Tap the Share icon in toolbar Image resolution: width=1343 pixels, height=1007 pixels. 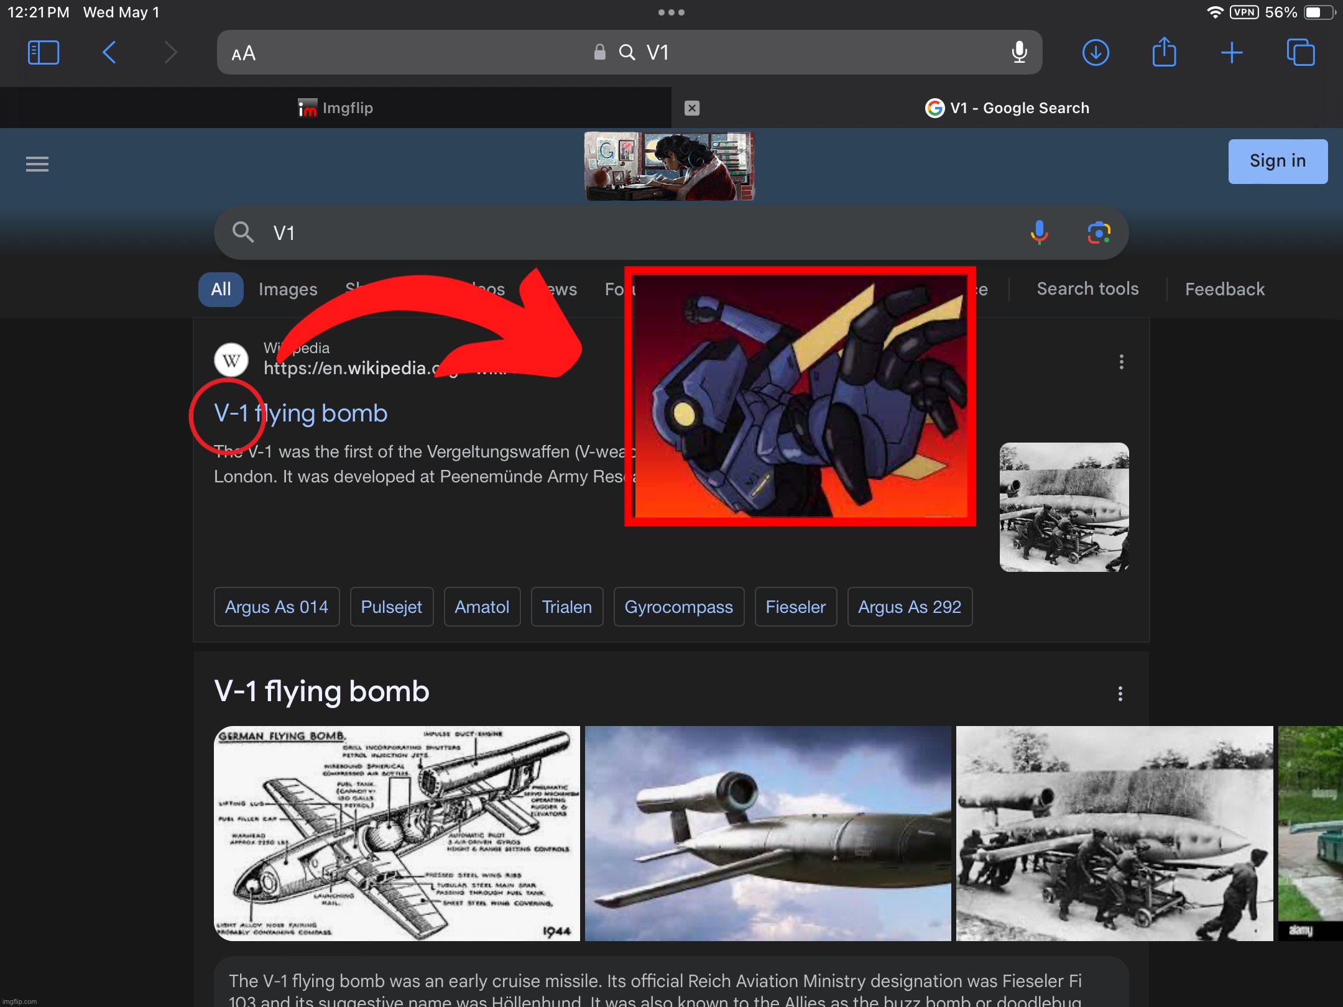[x=1164, y=52]
